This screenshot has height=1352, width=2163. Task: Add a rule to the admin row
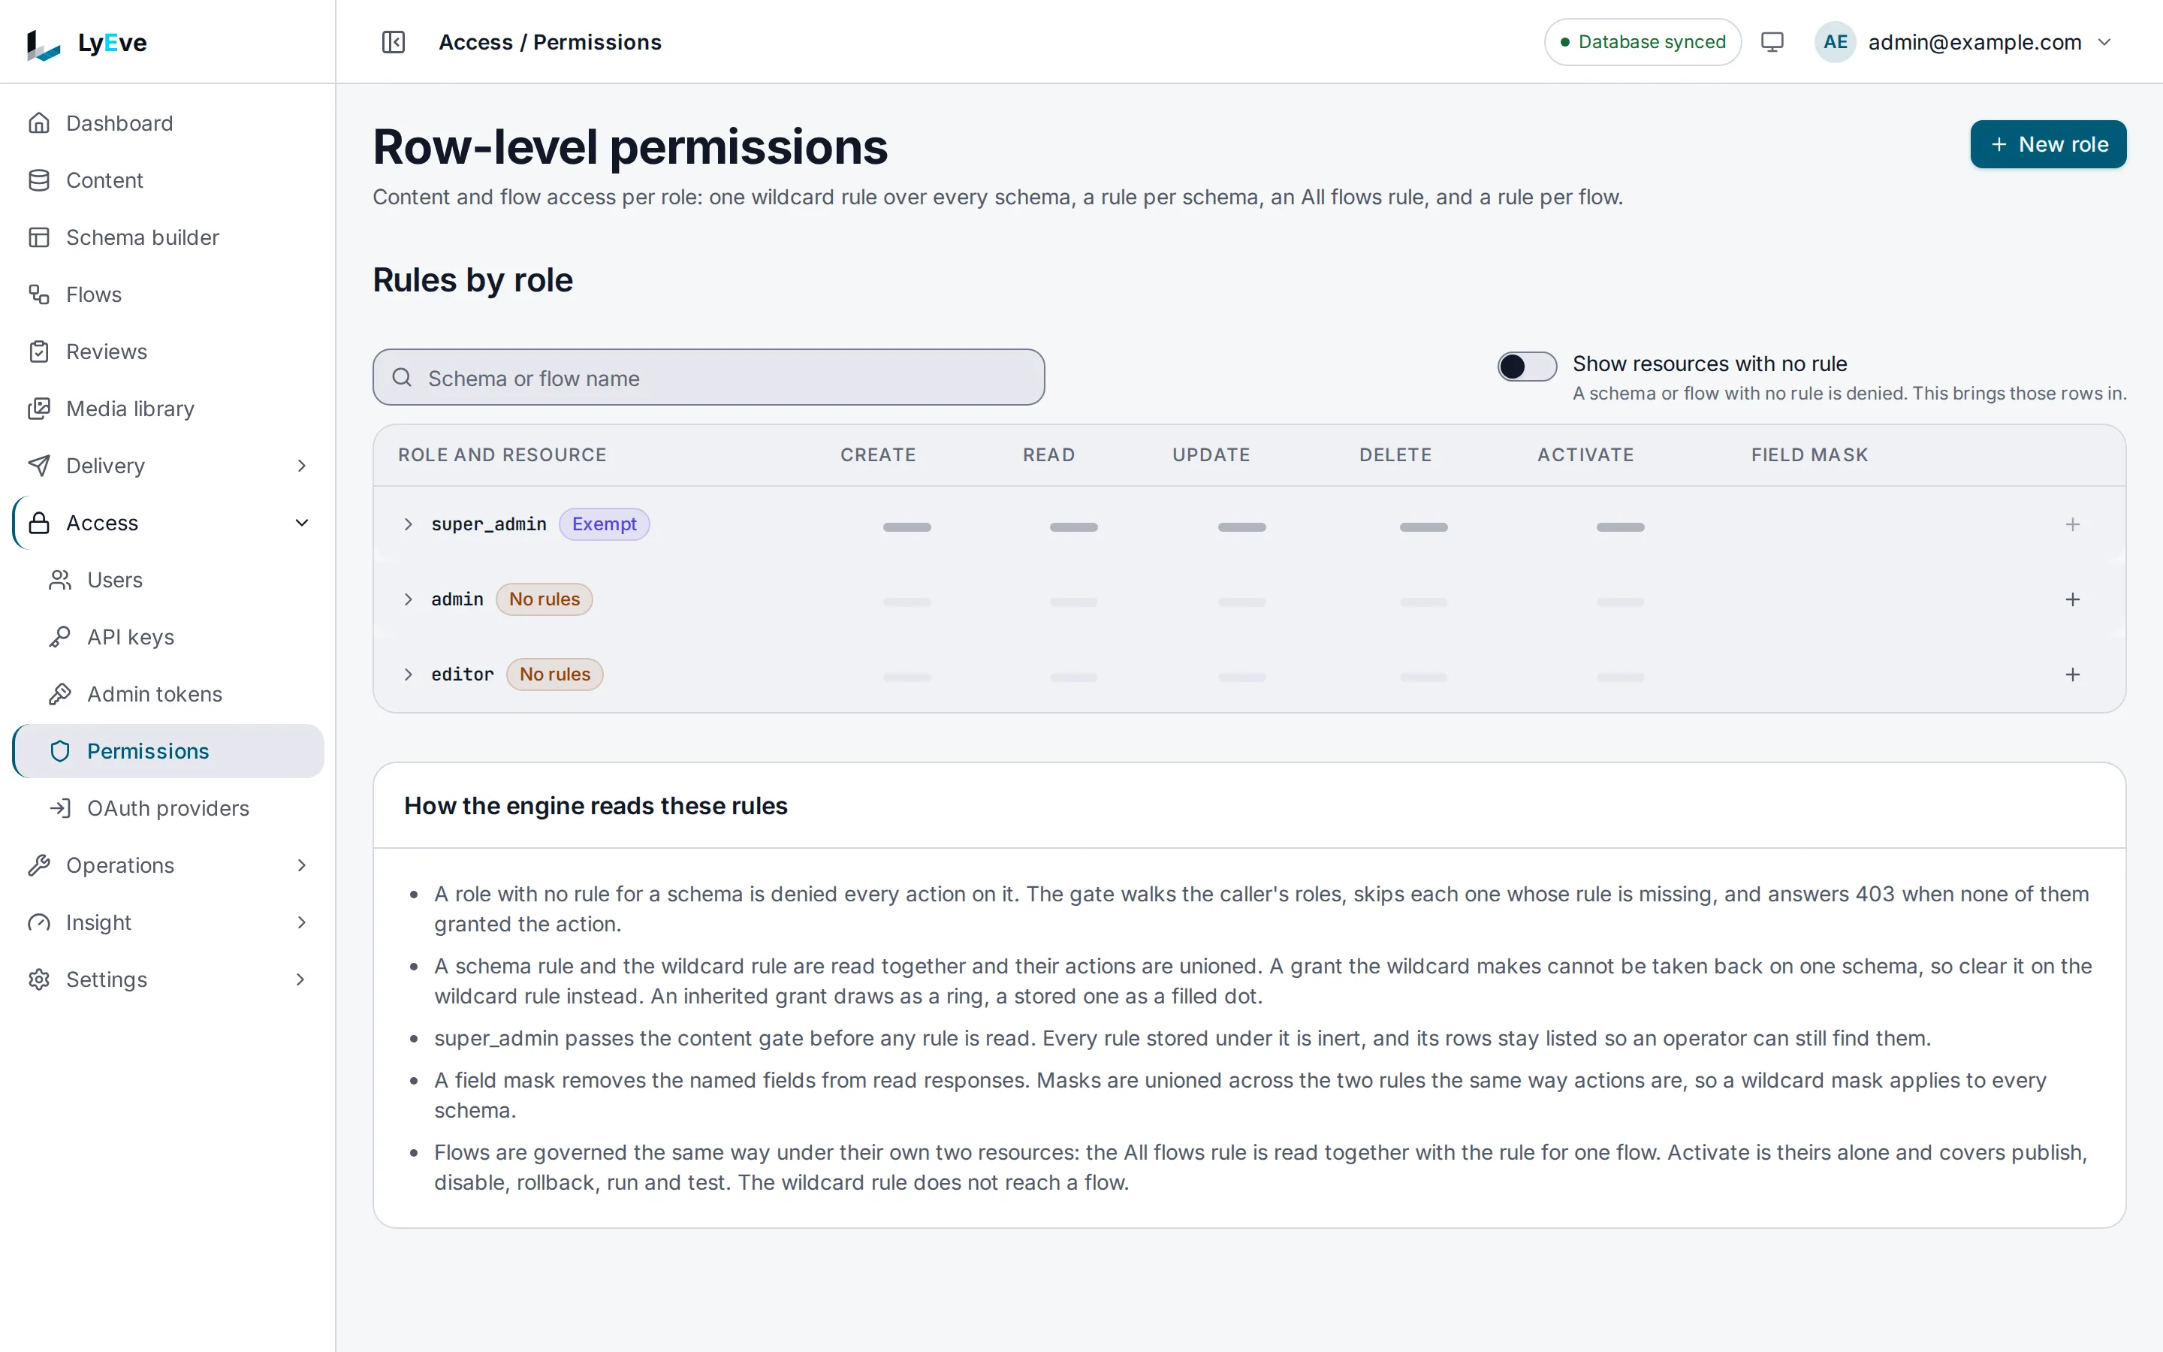pos(2073,599)
